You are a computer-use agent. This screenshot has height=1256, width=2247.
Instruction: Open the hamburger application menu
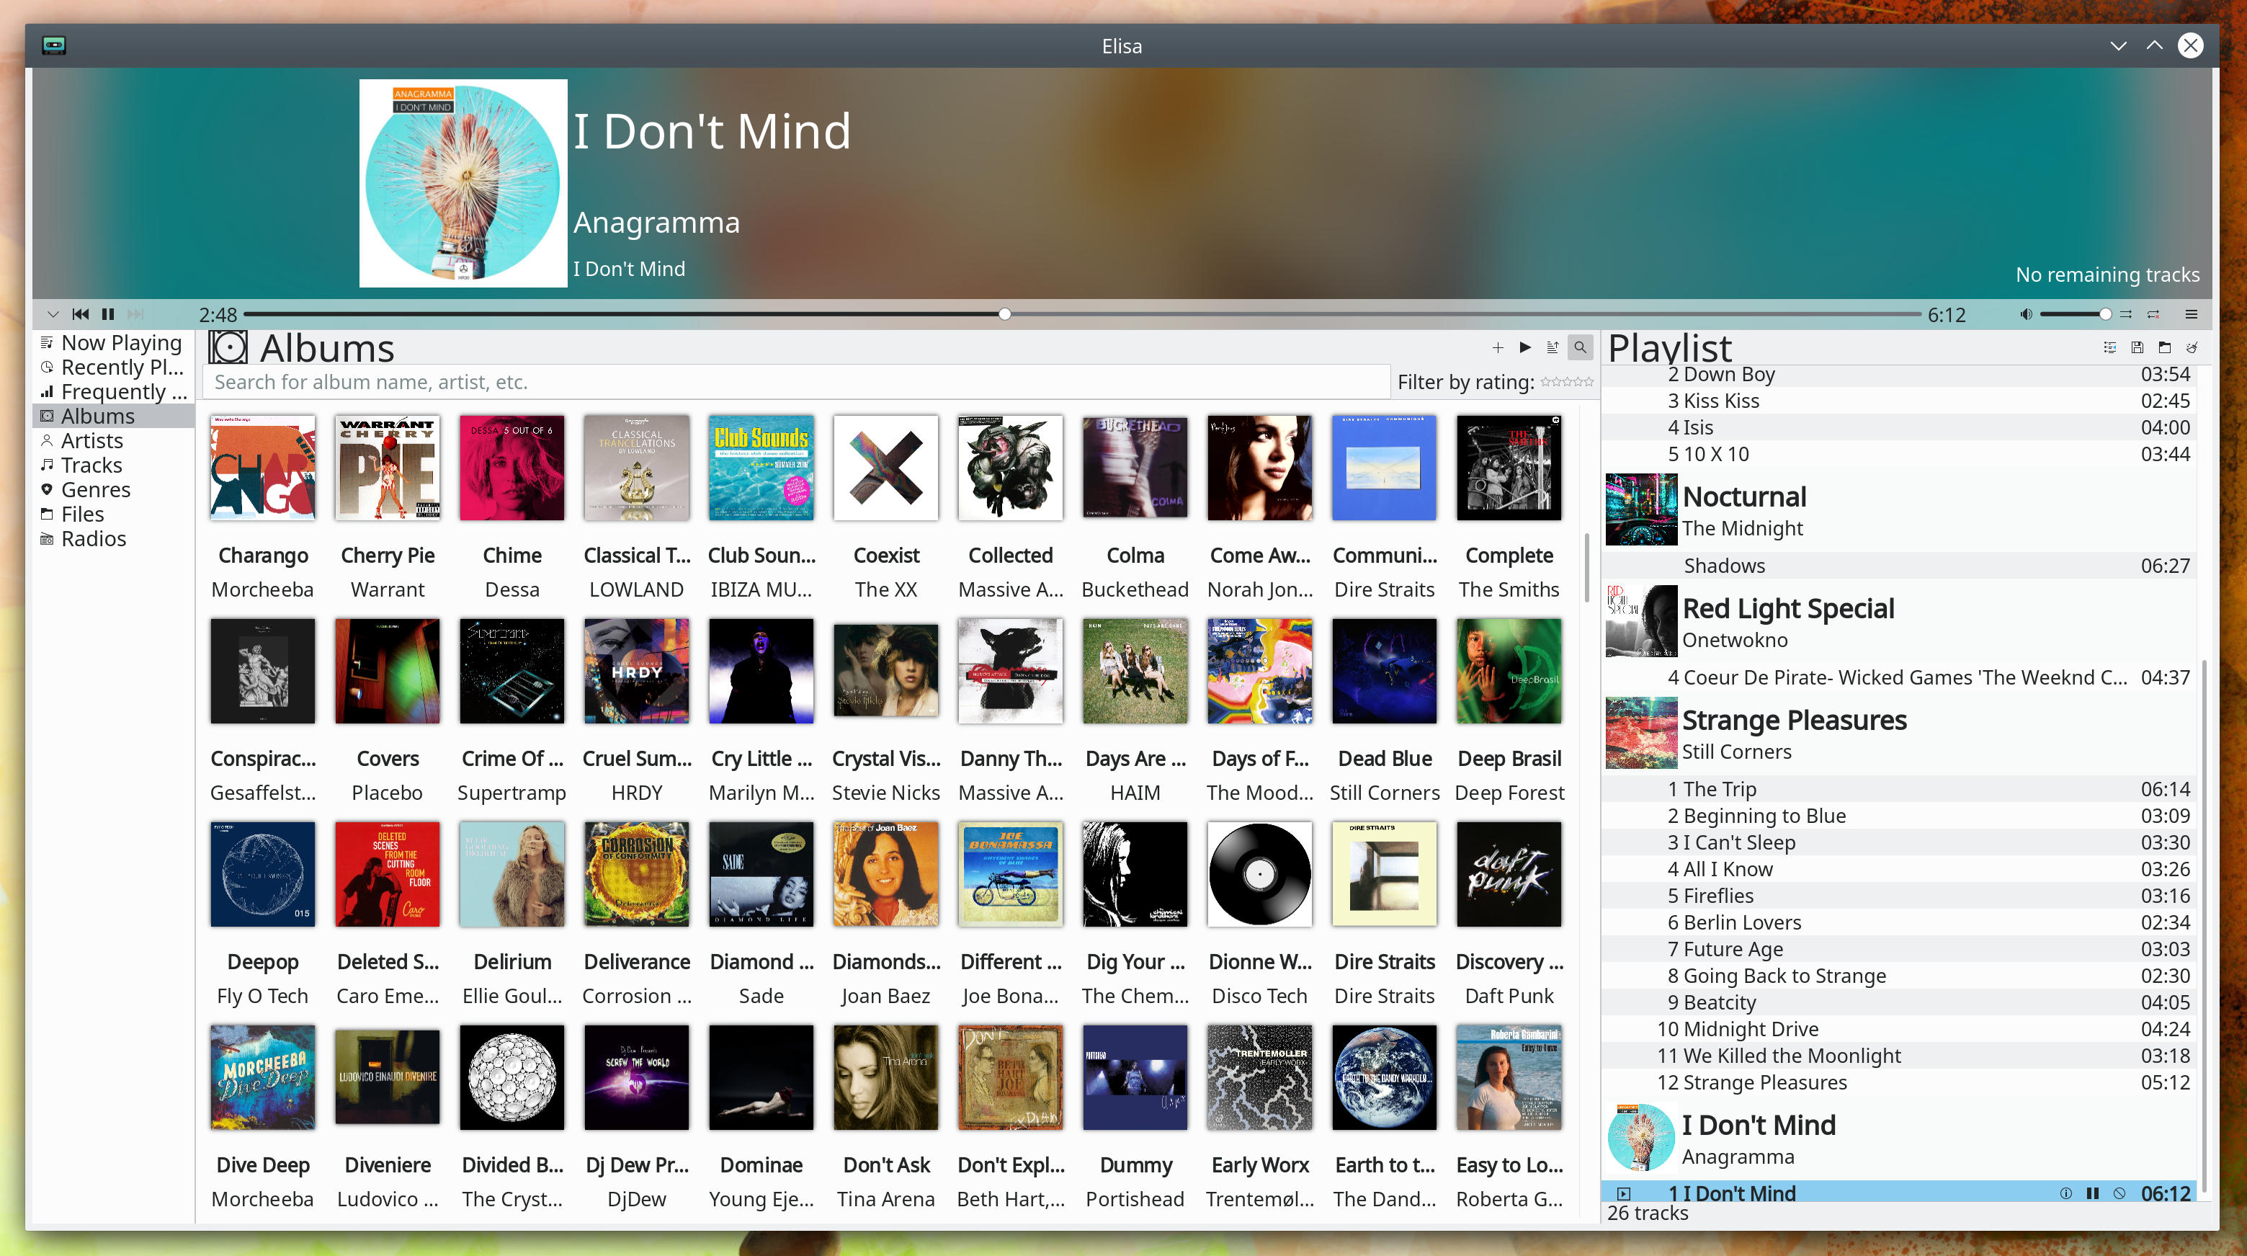(2192, 314)
